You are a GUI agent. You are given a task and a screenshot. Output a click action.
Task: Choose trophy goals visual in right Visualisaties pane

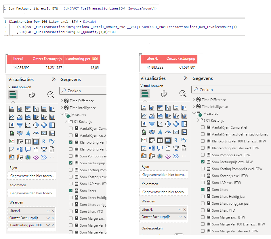(176, 148)
